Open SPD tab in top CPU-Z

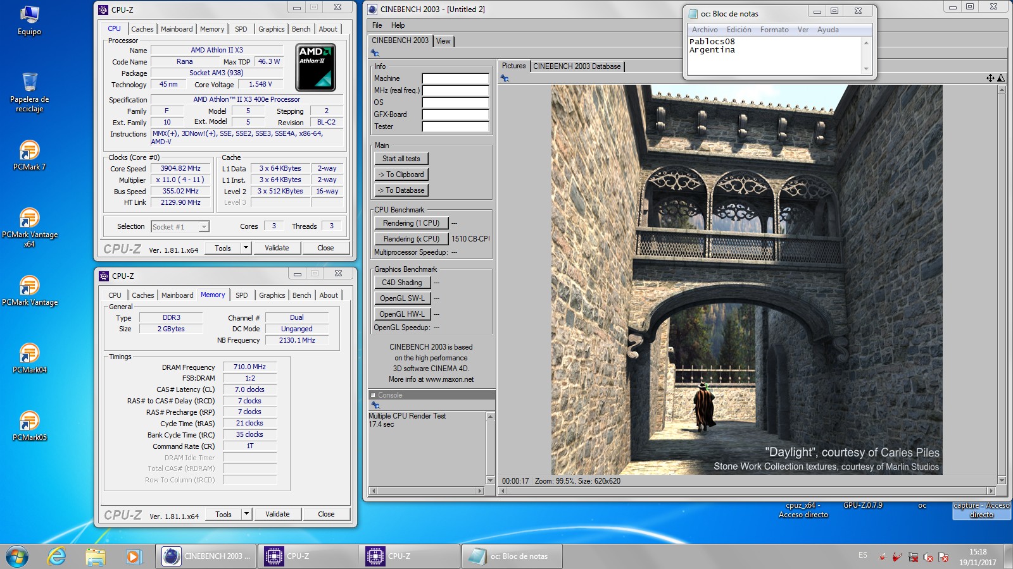coord(241,29)
